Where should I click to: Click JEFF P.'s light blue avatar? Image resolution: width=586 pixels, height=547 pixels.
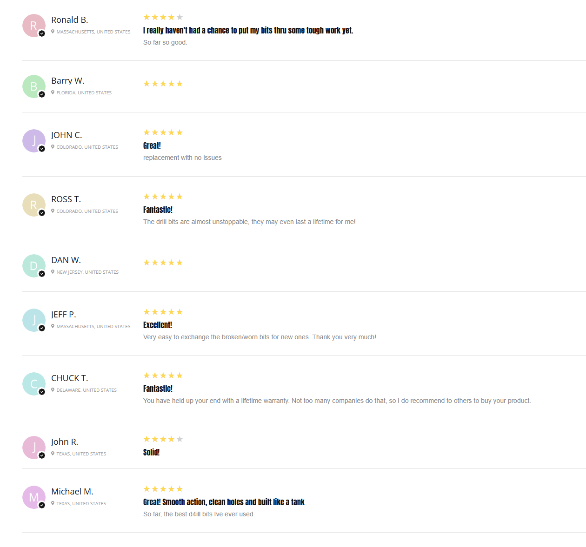34,320
